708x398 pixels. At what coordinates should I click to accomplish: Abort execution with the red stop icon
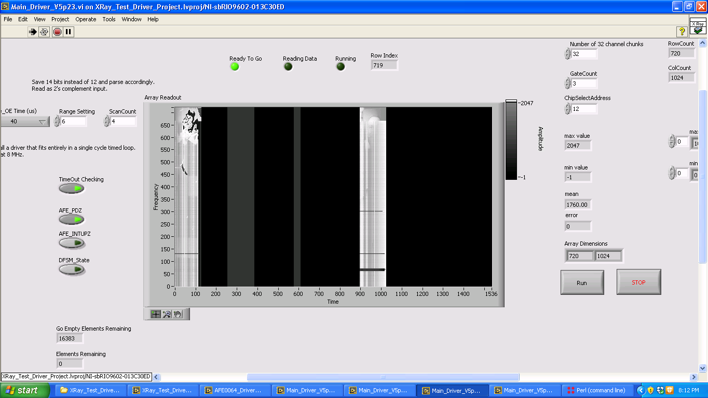pos(57,32)
